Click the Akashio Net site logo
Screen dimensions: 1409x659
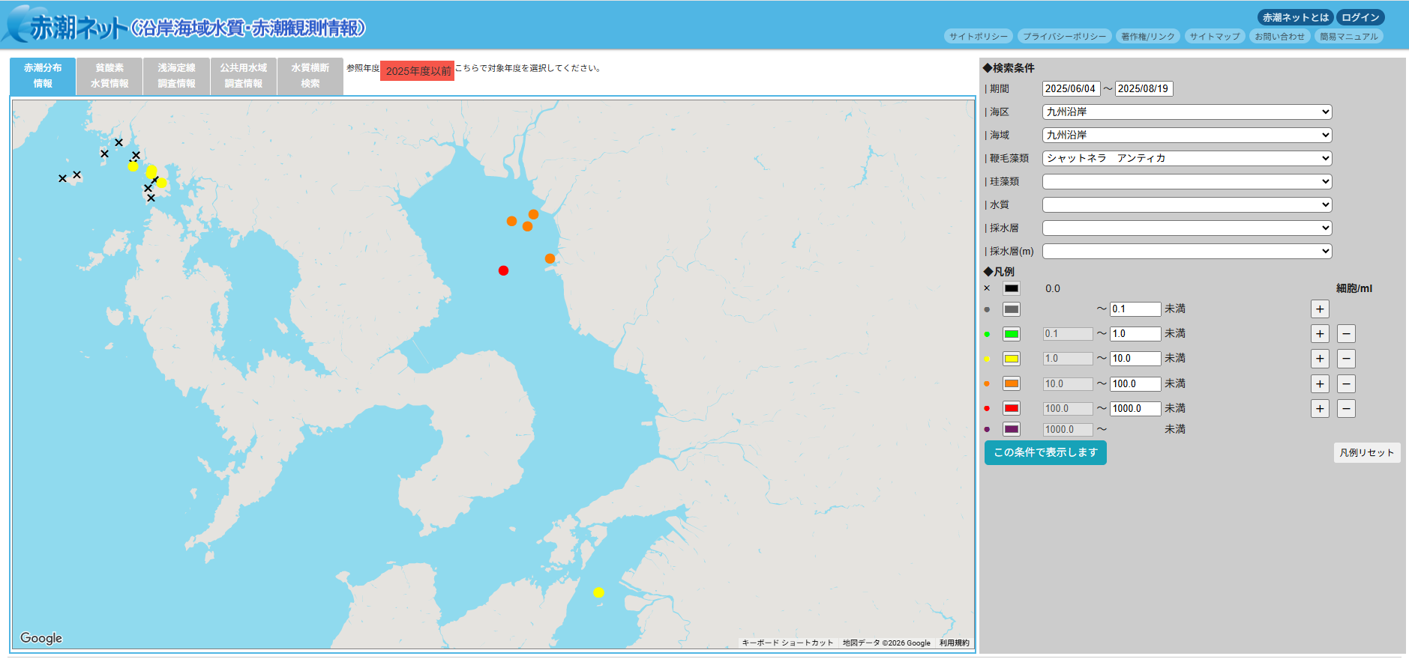click(x=184, y=26)
